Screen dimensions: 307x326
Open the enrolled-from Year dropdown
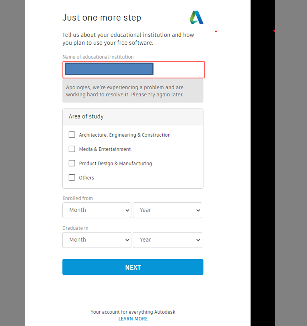click(x=168, y=210)
